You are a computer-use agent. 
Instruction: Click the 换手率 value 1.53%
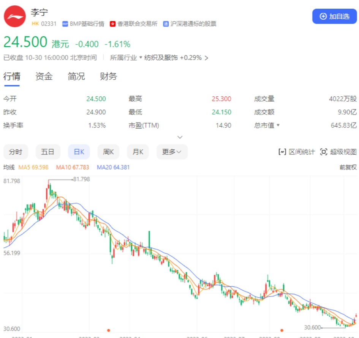coord(97,125)
